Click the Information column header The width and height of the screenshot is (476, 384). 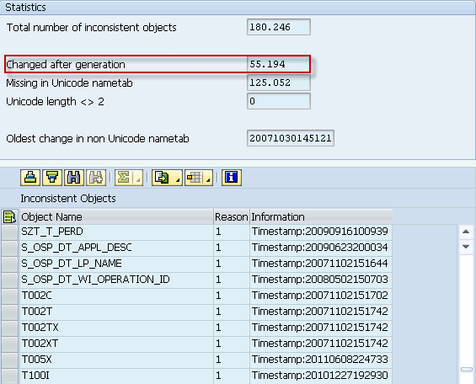[x=321, y=217]
